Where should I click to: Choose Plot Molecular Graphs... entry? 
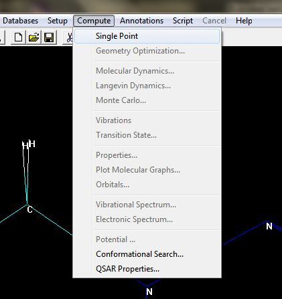(147, 170)
